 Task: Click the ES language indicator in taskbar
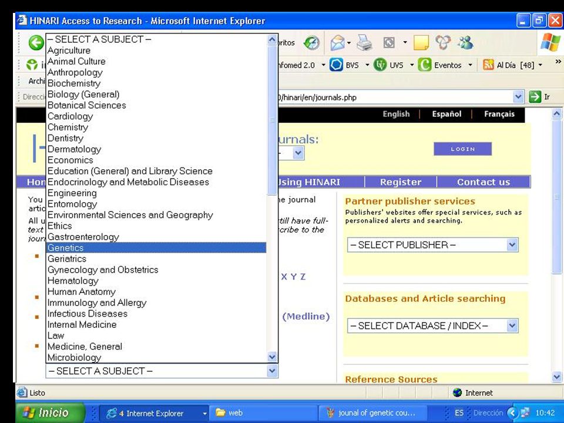point(459,413)
